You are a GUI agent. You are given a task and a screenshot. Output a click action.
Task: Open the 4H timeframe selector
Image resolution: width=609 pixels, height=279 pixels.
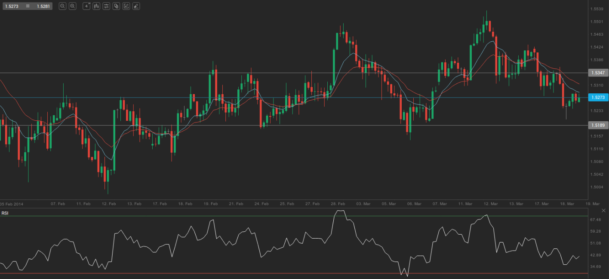[86, 6]
